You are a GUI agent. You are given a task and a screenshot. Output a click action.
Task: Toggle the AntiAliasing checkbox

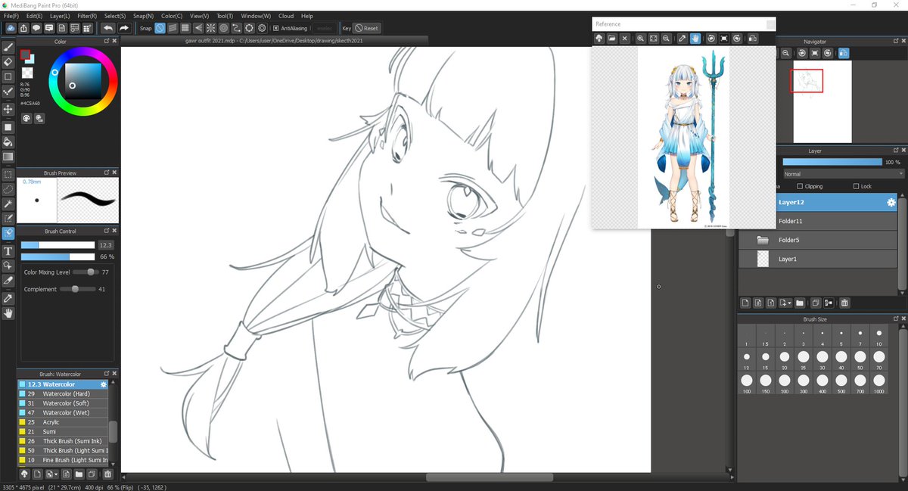tap(276, 28)
